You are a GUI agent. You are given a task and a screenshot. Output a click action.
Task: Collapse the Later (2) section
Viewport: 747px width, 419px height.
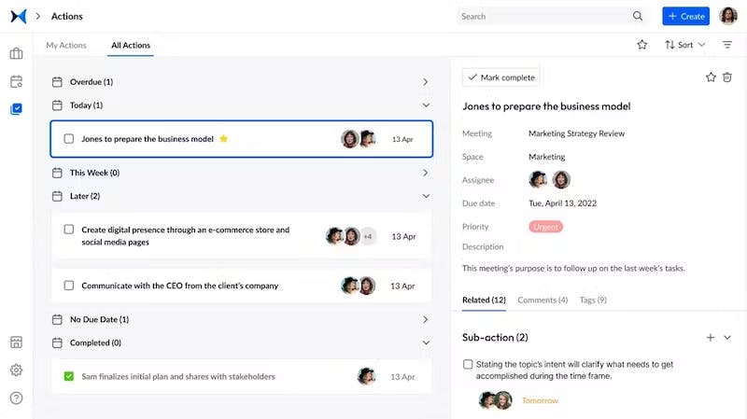point(426,196)
